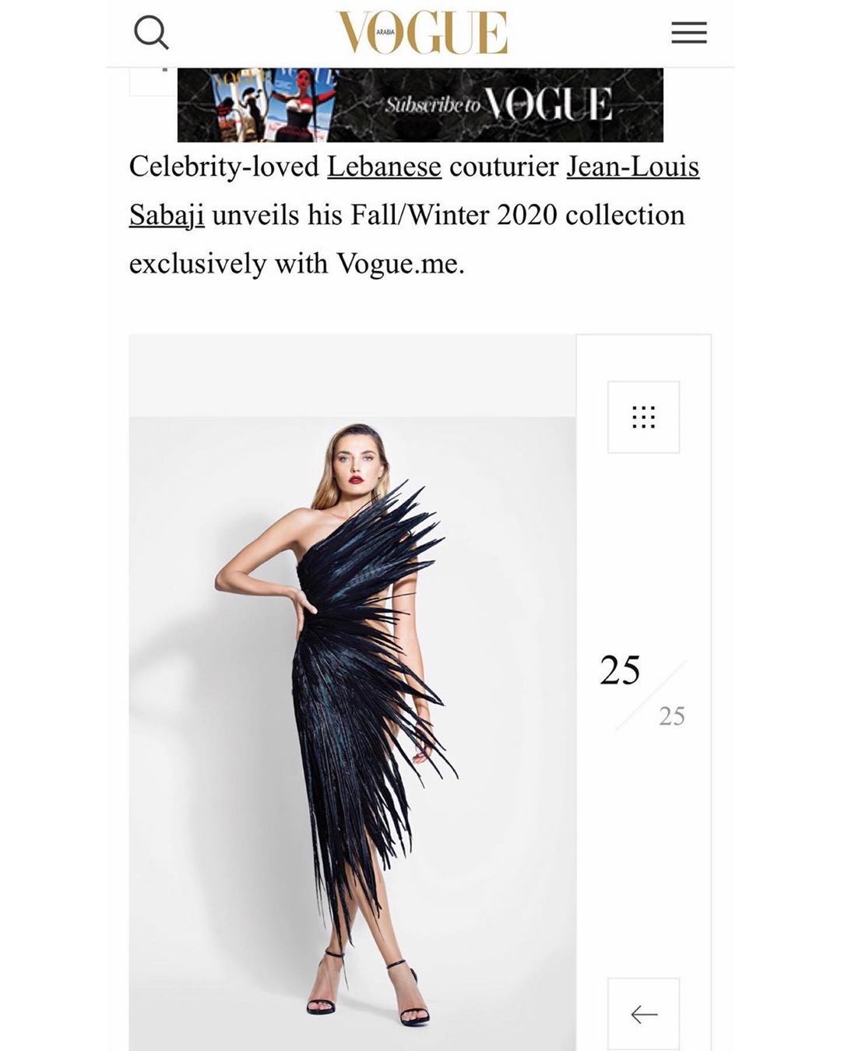
Task: Show all photos with the grid icon
Action: [x=643, y=417]
